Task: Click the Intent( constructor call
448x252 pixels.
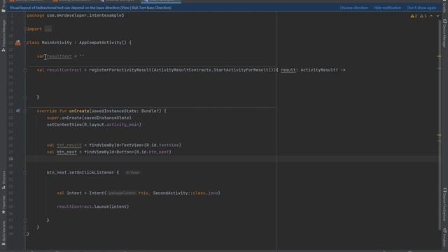Action: click(98, 193)
